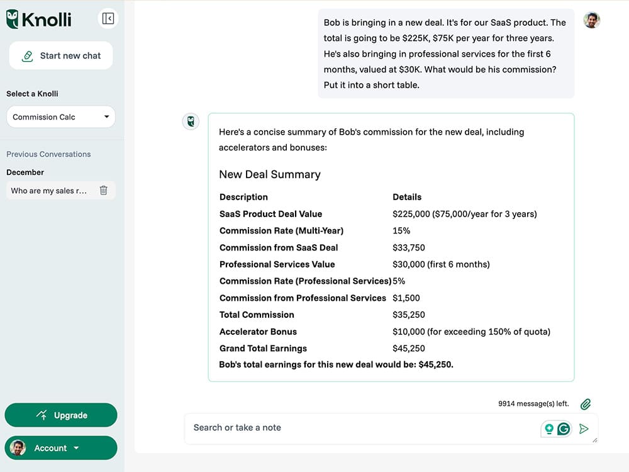Click the 'New Deal Summary' heading
The image size is (629, 472).
270,175
